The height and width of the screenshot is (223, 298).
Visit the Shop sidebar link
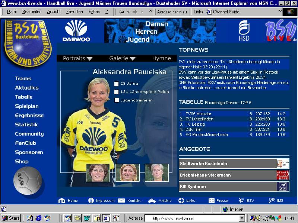pyautogui.click(x=22, y=162)
